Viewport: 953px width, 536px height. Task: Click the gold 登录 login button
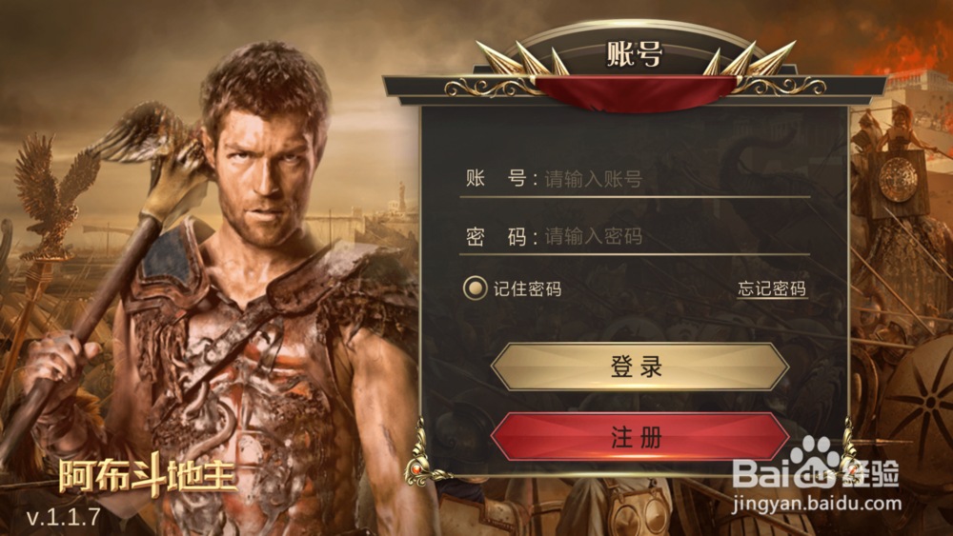pos(639,367)
